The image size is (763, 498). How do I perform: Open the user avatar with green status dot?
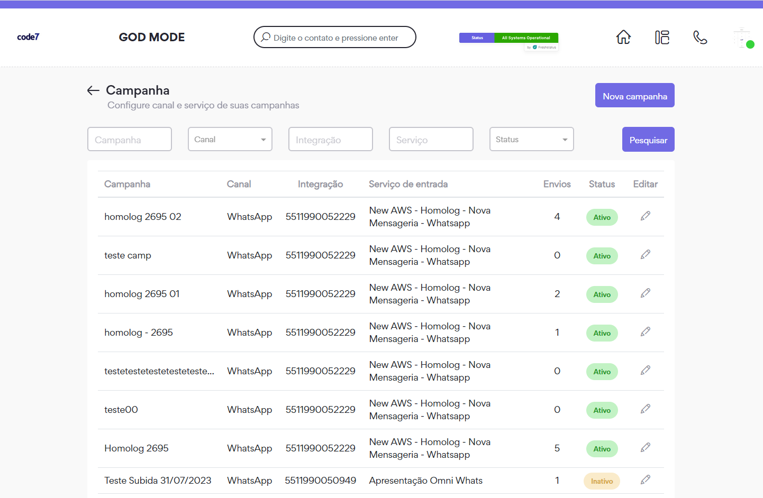(743, 38)
